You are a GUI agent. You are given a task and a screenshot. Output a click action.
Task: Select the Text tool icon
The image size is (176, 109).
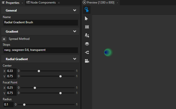click(x=87, y=35)
